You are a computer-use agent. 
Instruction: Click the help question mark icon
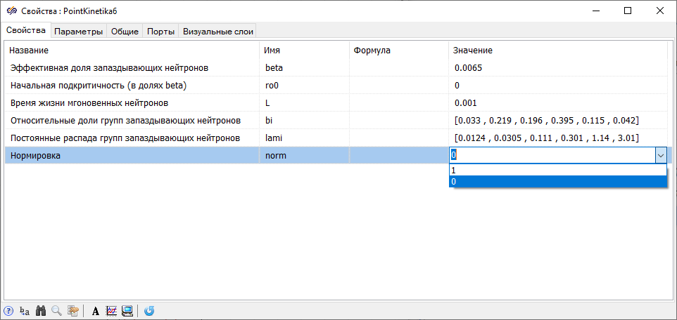pyautogui.click(x=8, y=311)
